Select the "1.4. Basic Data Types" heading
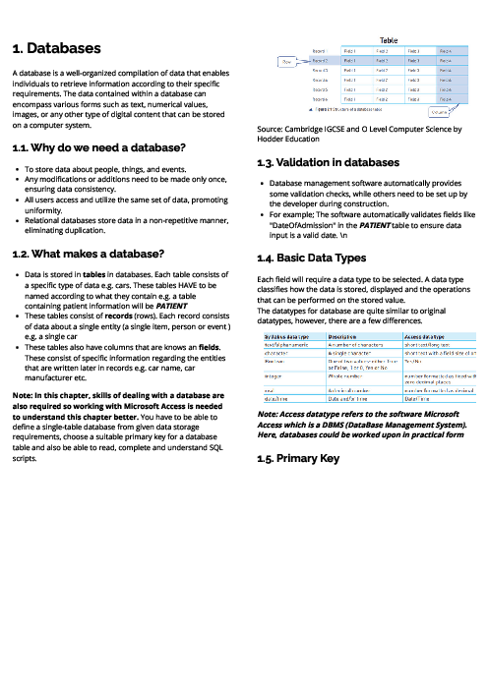Screen dimensions: 488x690 [x=311, y=258]
